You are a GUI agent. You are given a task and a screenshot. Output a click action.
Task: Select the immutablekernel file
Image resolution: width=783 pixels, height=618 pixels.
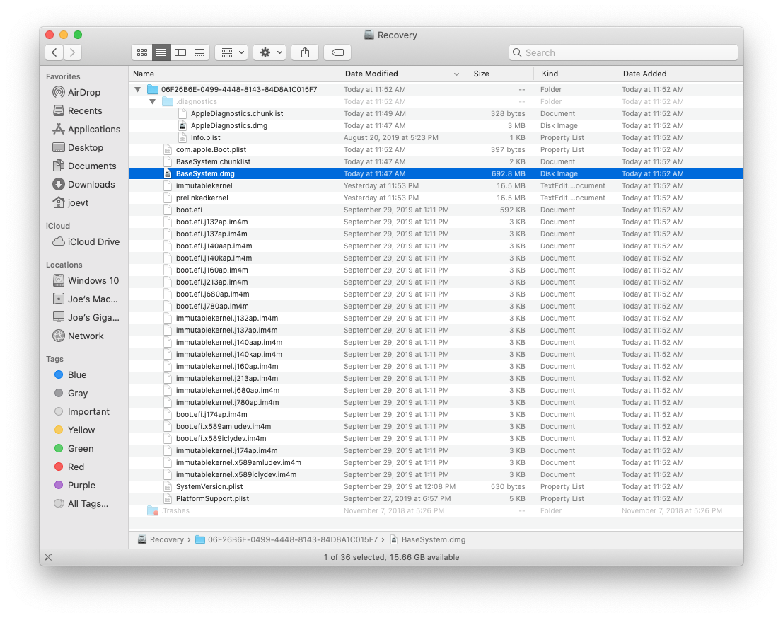click(436, 186)
